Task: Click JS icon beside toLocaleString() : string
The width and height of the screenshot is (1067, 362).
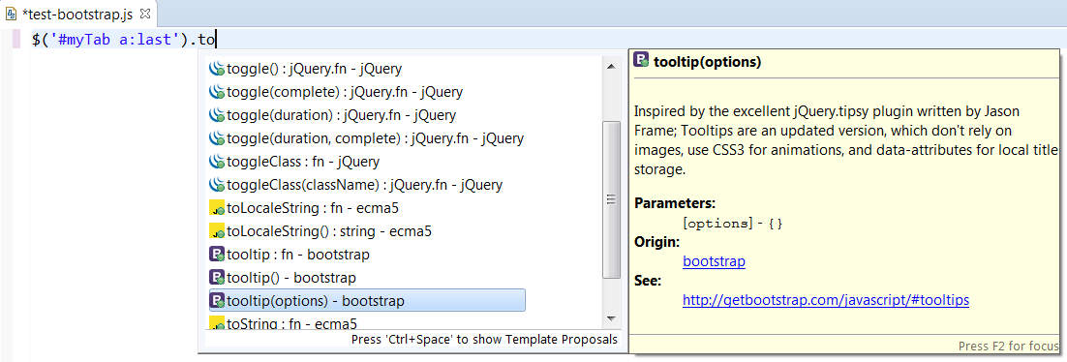Action: (x=217, y=230)
